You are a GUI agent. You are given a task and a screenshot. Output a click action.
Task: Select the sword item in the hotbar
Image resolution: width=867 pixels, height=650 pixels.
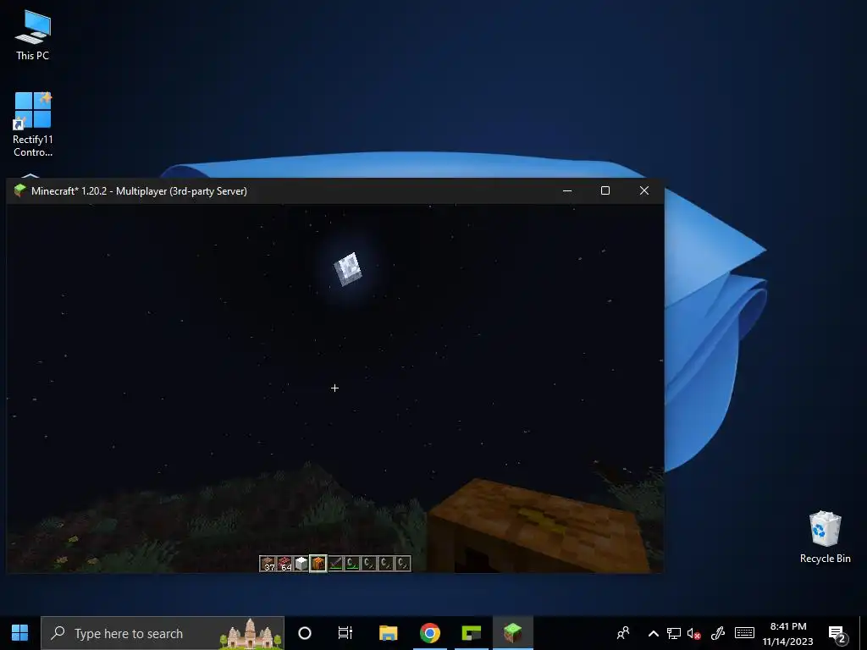click(335, 563)
